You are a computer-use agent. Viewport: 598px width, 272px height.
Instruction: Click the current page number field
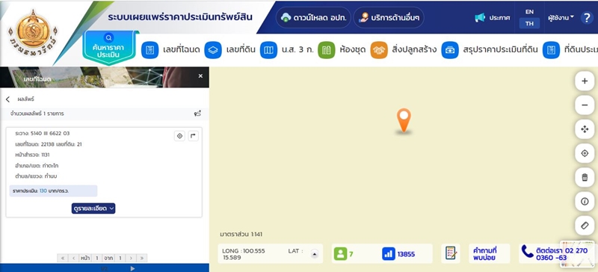click(x=97, y=259)
